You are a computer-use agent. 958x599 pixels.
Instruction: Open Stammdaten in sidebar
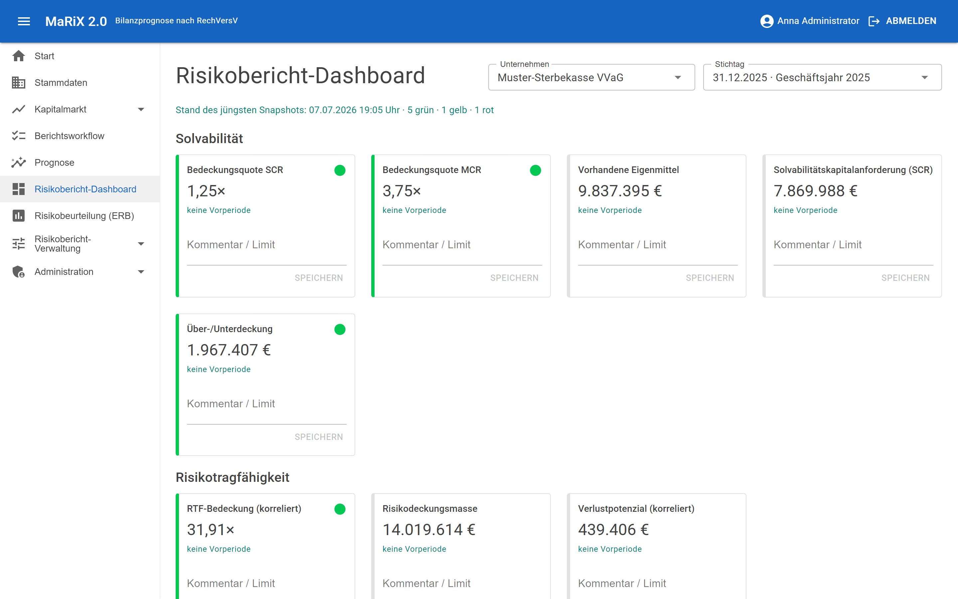coord(80,83)
